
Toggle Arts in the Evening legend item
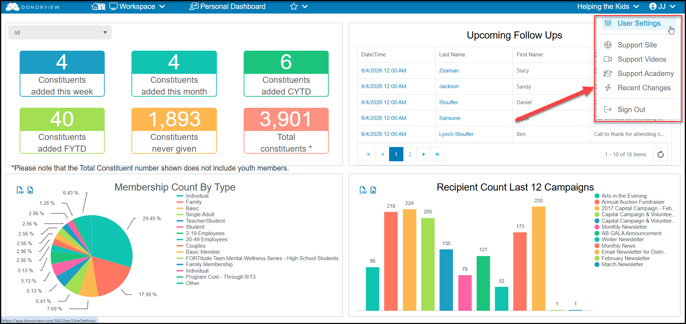[621, 196]
